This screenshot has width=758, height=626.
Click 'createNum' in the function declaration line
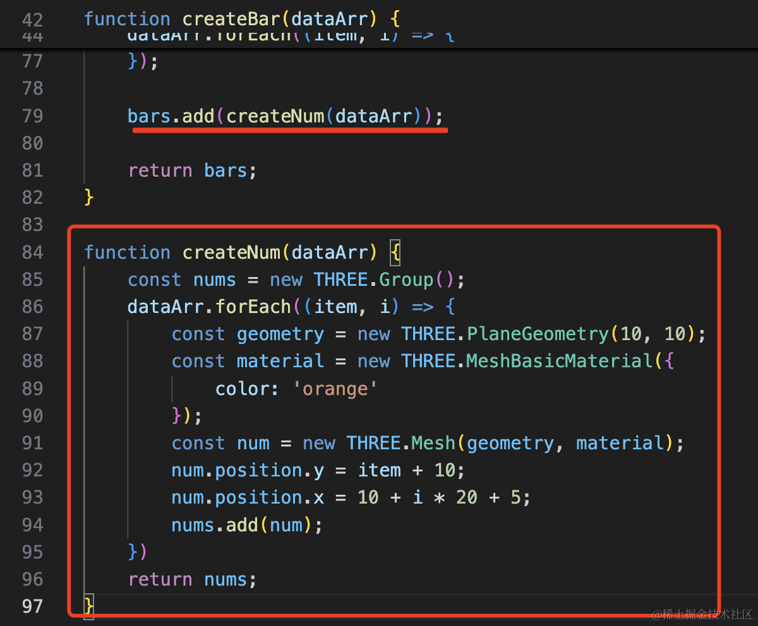click(x=232, y=252)
